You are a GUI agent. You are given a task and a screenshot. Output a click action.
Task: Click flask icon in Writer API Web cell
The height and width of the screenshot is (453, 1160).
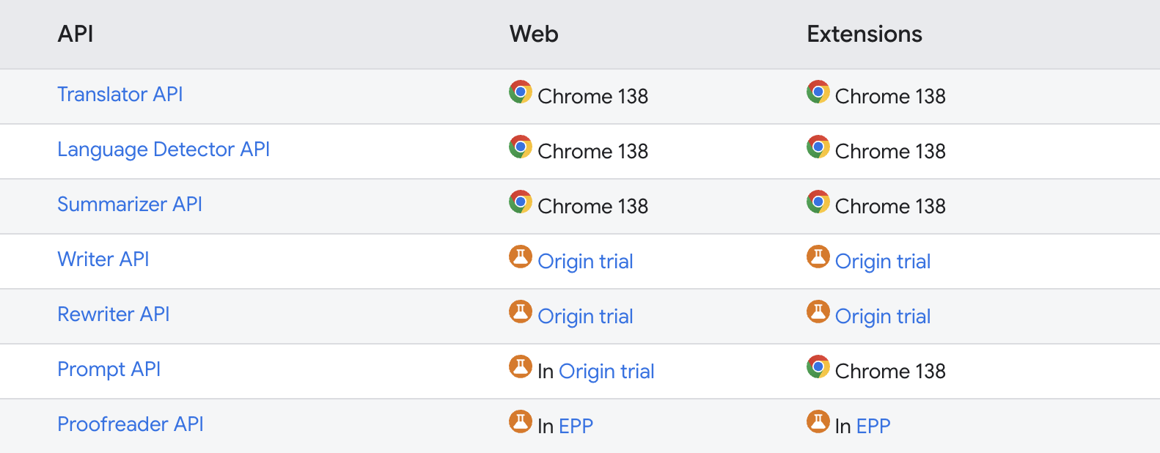click(521, 257)
